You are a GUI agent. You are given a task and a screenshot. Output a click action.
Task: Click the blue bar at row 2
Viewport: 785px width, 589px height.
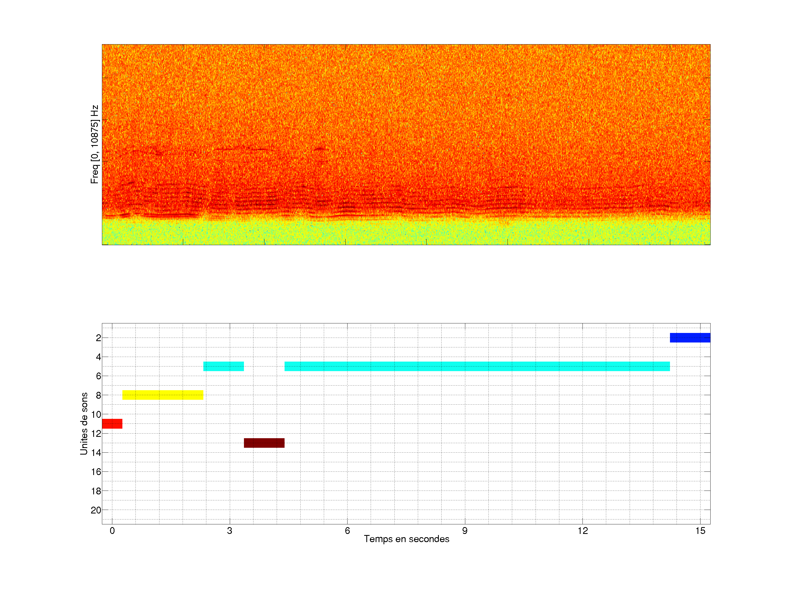pyautogui.click(x=690, y=338)
